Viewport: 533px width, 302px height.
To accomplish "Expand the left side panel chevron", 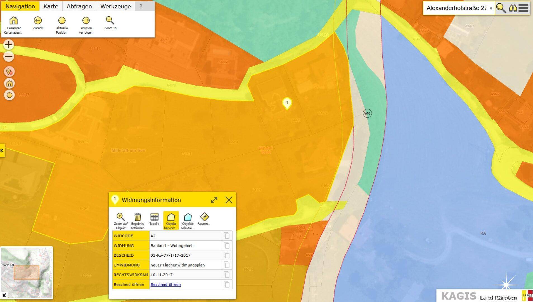I will tap(2, 150).
